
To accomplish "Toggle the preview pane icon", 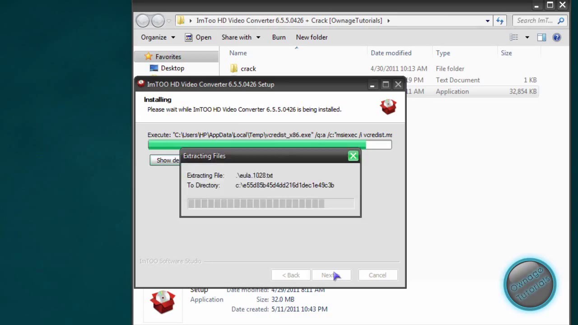I will coord(541,37).
